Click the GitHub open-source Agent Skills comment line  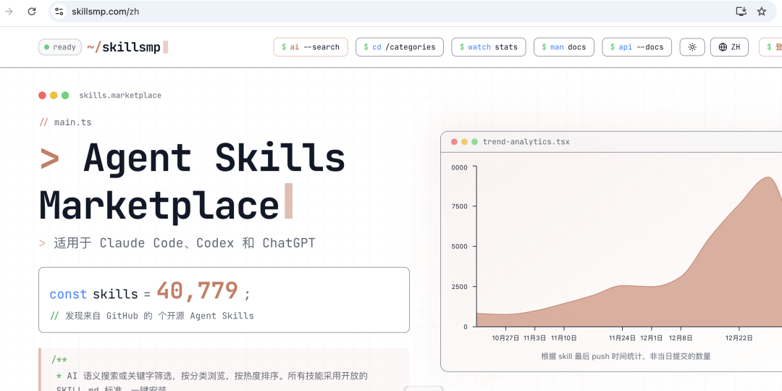tap(152, 316)
